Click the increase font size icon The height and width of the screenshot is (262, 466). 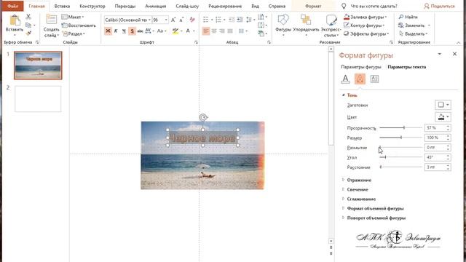coord(173,20)
